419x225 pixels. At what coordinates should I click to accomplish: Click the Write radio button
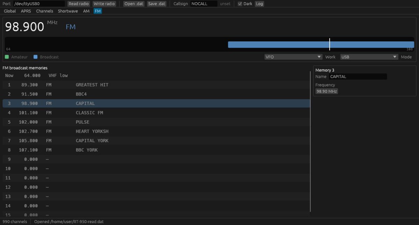coord(104,4)
